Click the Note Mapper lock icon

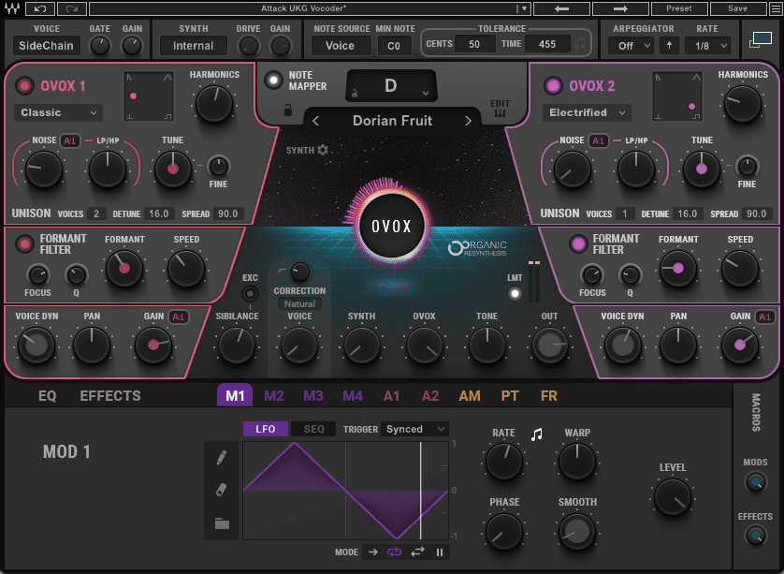pyautogui.click(x=288, y=110)
